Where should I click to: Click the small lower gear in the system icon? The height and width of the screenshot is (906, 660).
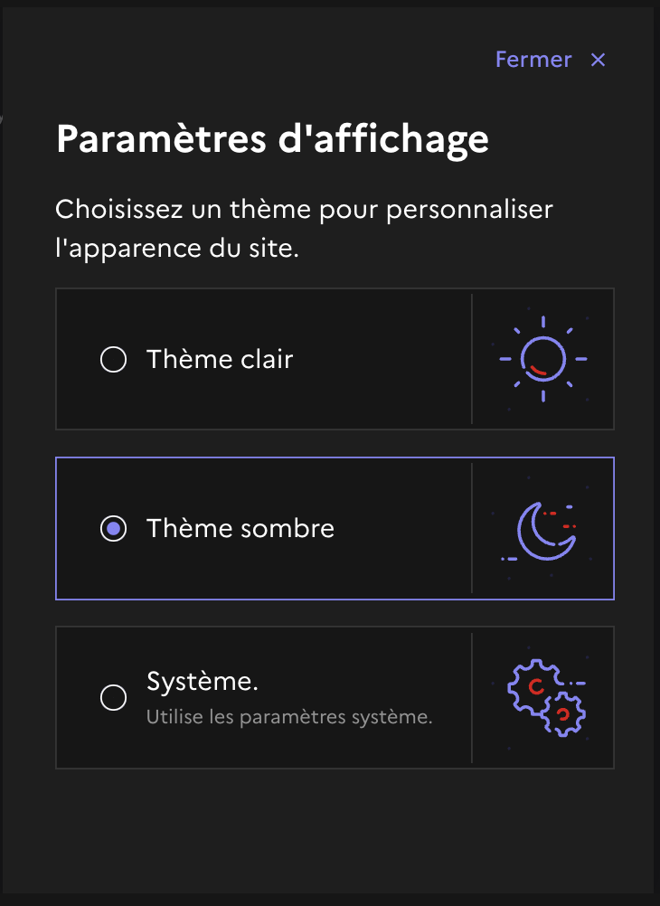pos(567,714)
